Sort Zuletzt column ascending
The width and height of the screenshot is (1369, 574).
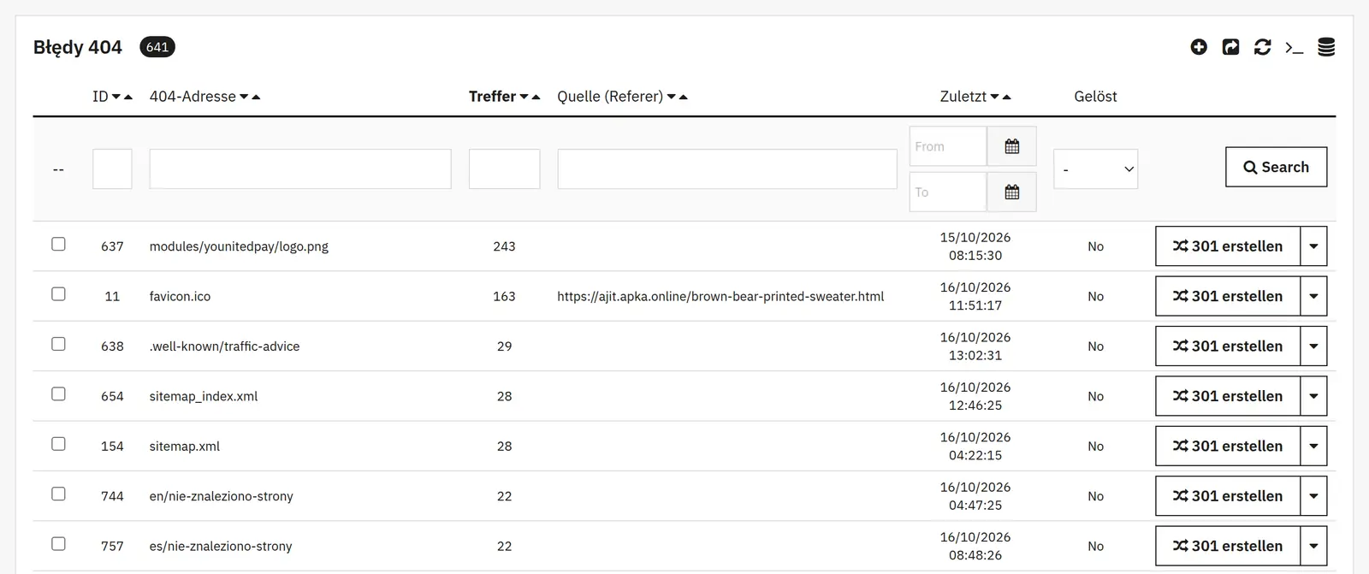click(1007, 97)
